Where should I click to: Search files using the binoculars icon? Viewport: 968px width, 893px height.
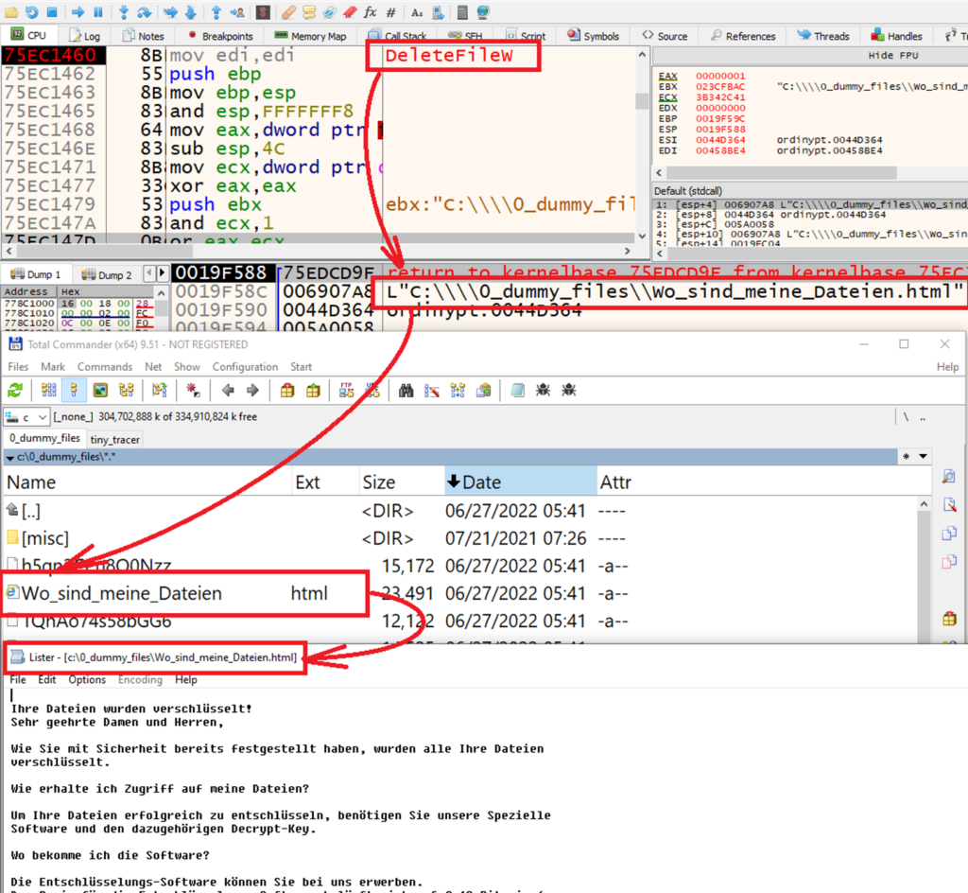404,390
